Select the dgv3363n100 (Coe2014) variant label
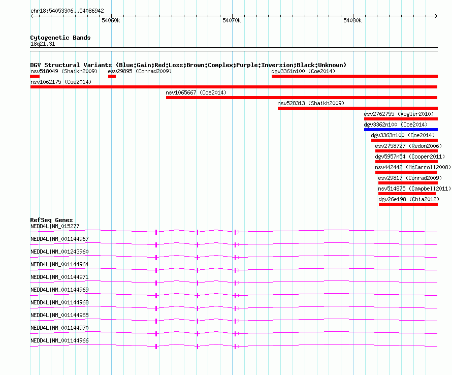The width and height of the screenshot is (452, 375). [403, 135]
